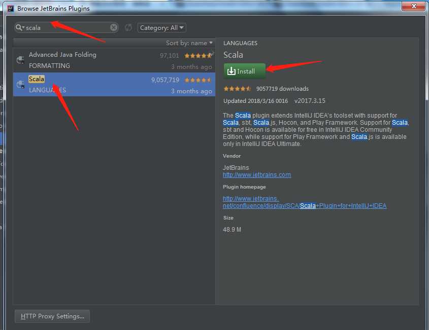The image size is (429, 330).
Task: Close the Browse JetBrains Plugins dialog
Action: point(414,6)
